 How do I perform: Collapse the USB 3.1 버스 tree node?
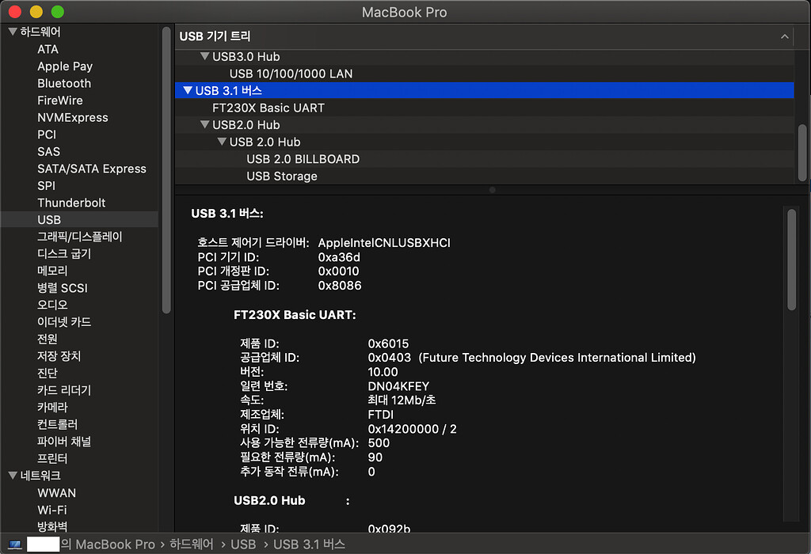(x=187, y=90)
